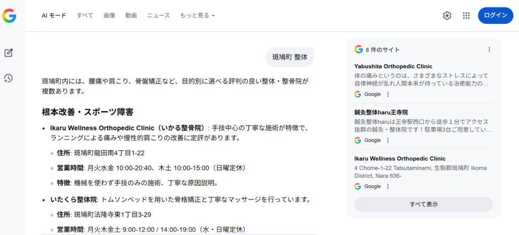Expand the もっと見る dropdown

click(x=197, y=16)
